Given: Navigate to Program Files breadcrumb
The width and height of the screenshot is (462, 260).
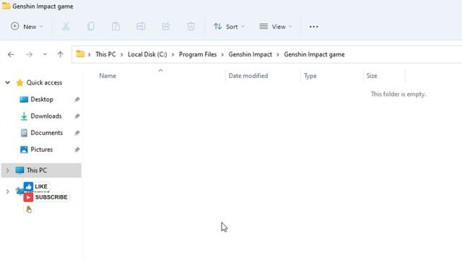Looking at the screenshot, I should coord(198,55).
